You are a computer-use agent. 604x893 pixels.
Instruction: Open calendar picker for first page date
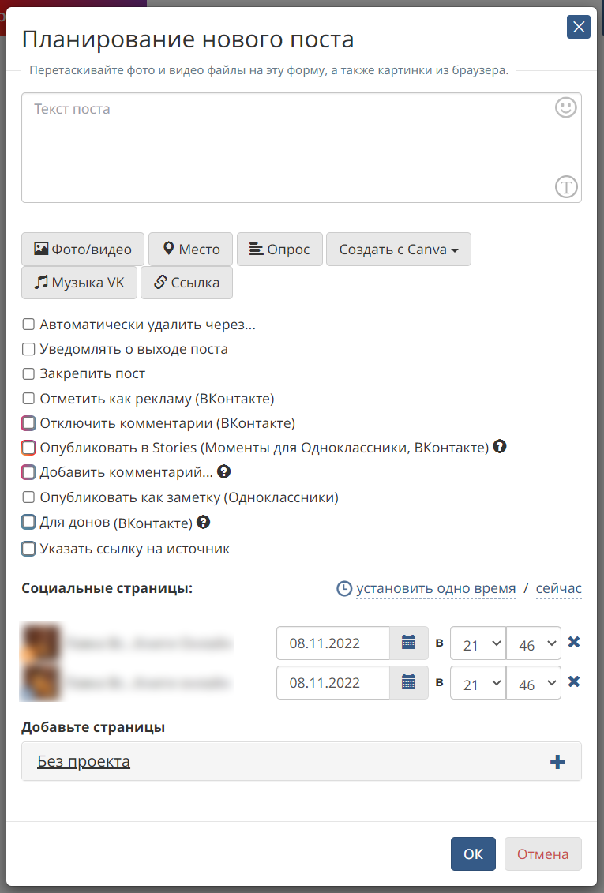(x=408, y=643)
